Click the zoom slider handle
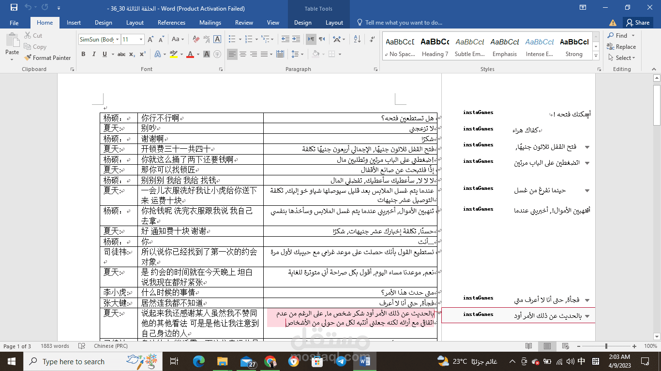Screen dimensions: 661x371 (x=606, y=346)
